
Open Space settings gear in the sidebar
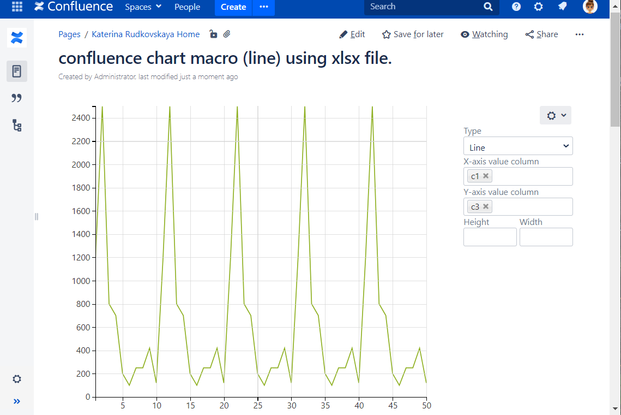coord(16,379)
